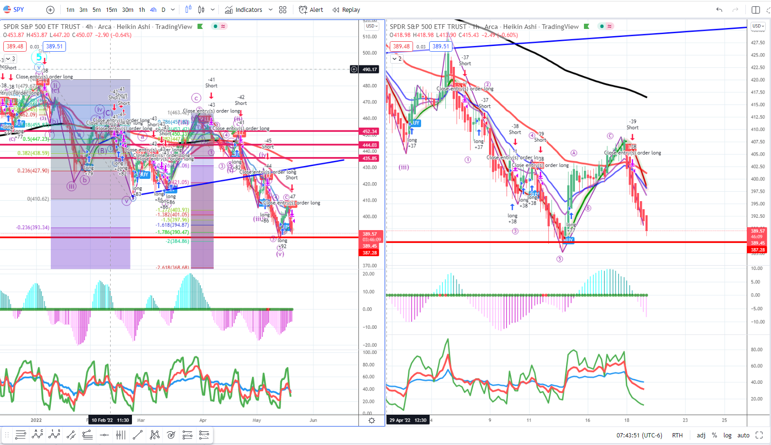Image resolution: width=771 pixels, height=445 pixels.
Task: Click the 389.48 sell price button on left chart
Action: [15, 46]
